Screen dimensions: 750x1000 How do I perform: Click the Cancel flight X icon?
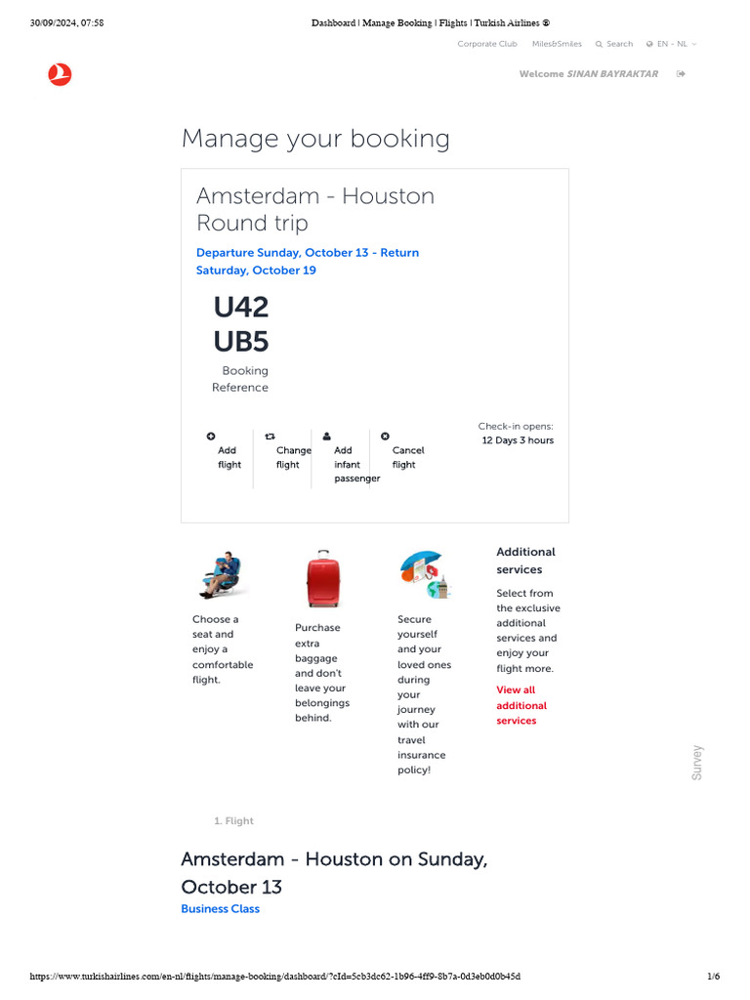coord(385,437)
